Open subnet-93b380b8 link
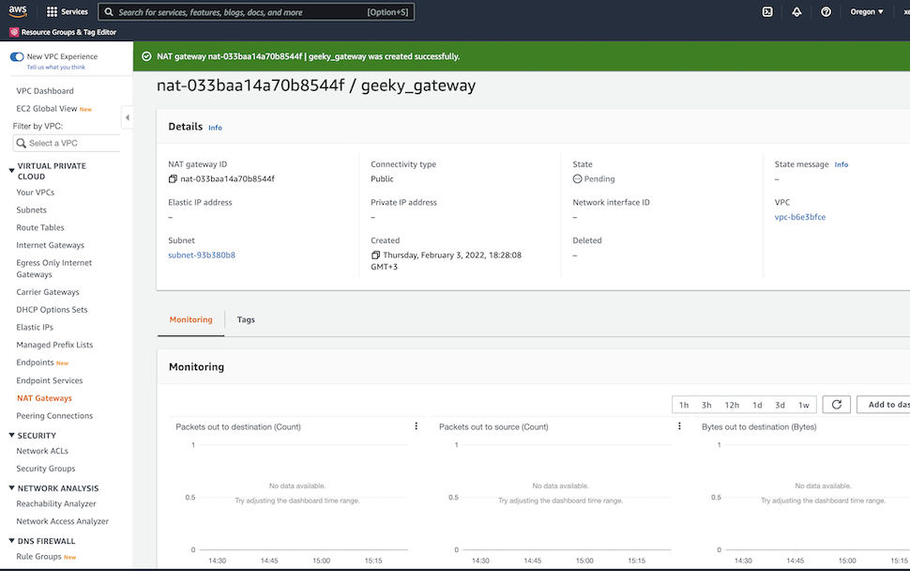The height and width of the screenshot is (571, 910). coord(202,255)
